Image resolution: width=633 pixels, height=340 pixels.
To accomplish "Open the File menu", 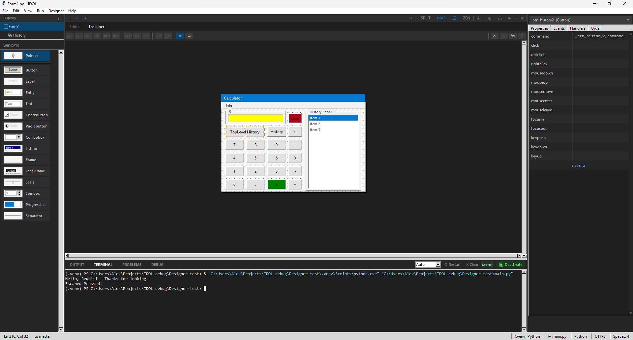I will tap(5, 11).
